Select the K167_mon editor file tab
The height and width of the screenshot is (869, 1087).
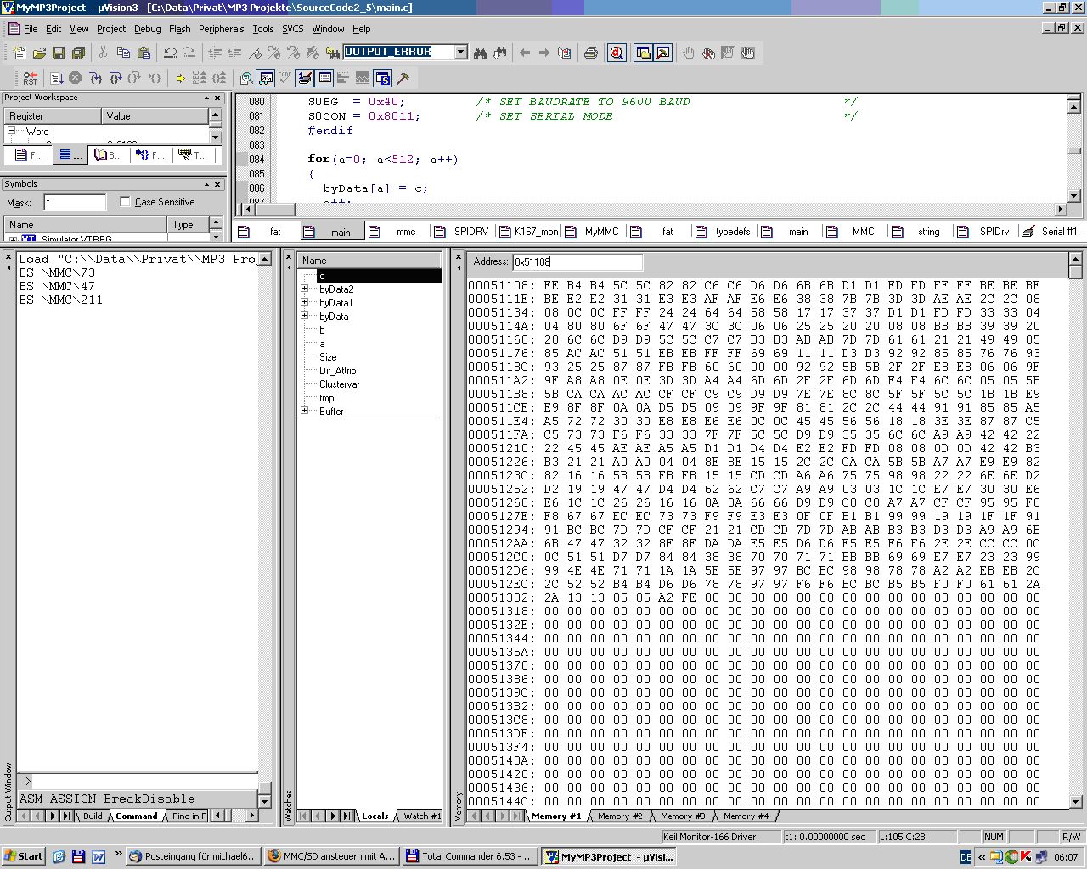[528, 231]
